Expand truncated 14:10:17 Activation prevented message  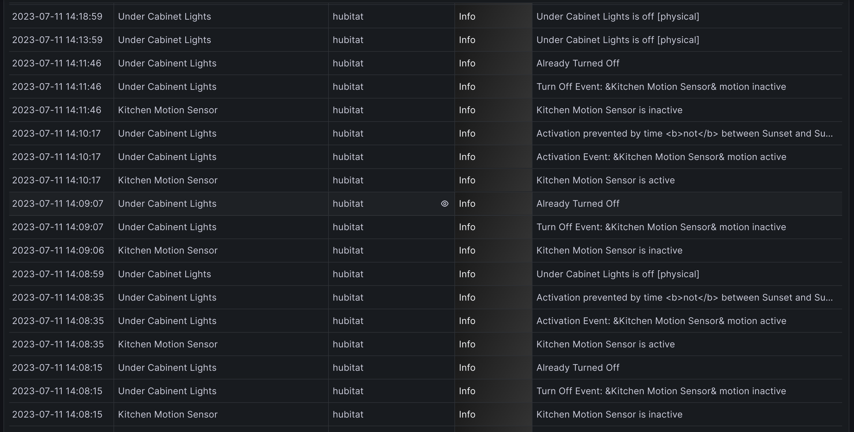[684, 133]
